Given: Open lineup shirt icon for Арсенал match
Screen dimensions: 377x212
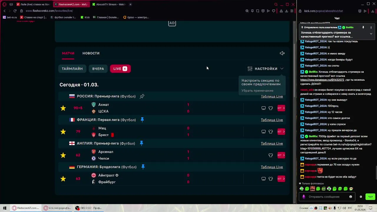Looking at the screenshot, I should pos(271,155).
